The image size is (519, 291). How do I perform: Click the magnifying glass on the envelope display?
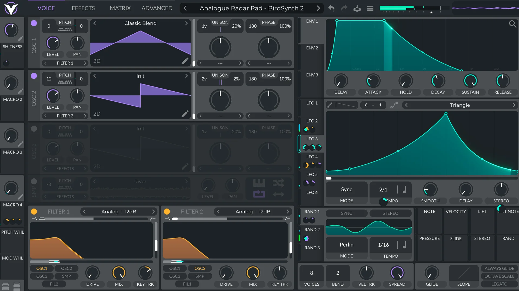(513, 24)
